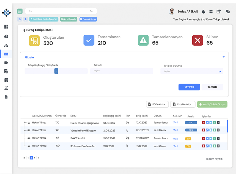Open the İş Talep Durumu dropdown
Image resolution: width=236 pixels, height=177 pixels.
point(192,71)
